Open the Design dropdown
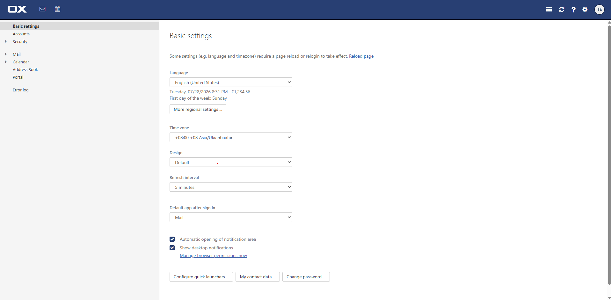 pyautogui.click(x=231, y=162)
